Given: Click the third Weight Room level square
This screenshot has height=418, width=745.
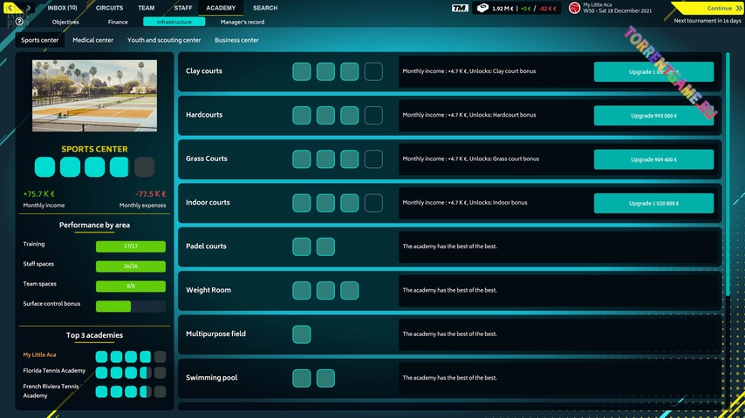Looking at the screenshot, I should click(349, 290).
